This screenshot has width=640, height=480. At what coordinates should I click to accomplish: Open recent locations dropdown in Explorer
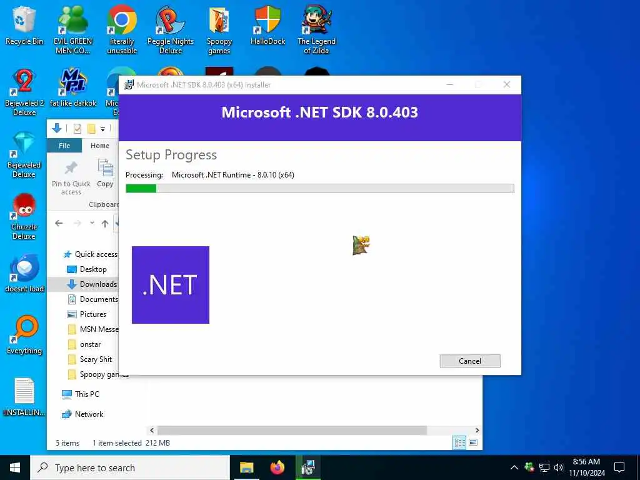[92, 223]
